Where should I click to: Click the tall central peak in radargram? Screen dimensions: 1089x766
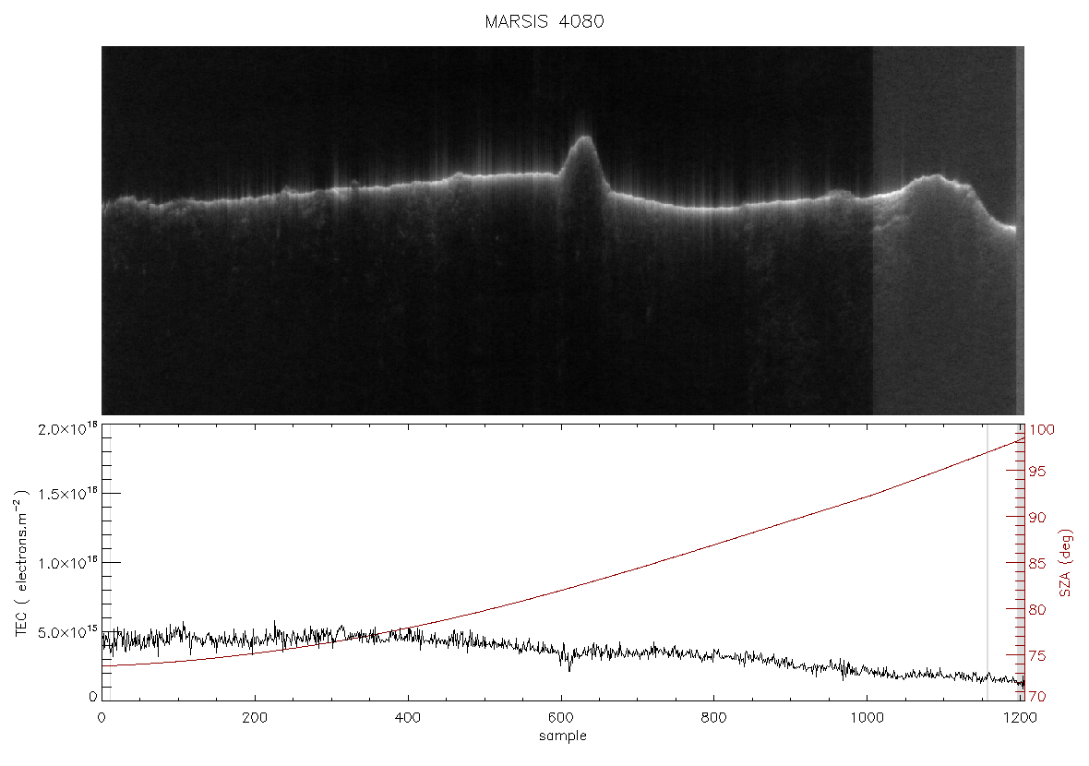pyautogui.click(x=584, y=162)
